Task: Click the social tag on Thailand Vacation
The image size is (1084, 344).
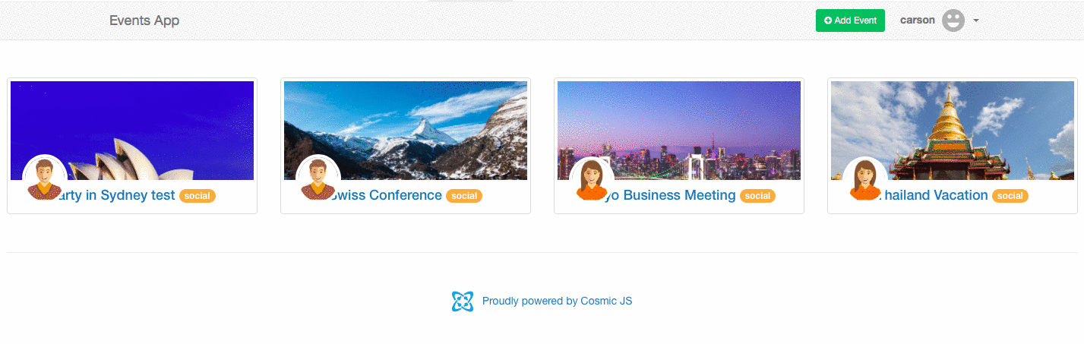Action: [x=1010, y=196]
